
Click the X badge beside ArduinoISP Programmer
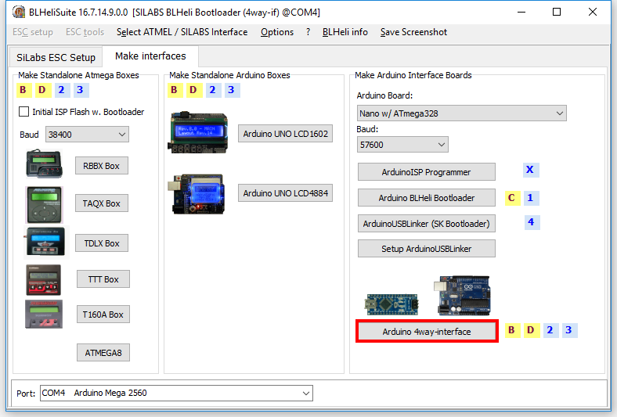click(x=530, y=170)
